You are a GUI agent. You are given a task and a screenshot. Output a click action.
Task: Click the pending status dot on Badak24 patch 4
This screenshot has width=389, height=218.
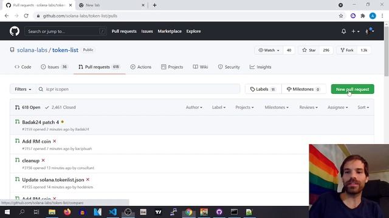(x=62, y=122)
